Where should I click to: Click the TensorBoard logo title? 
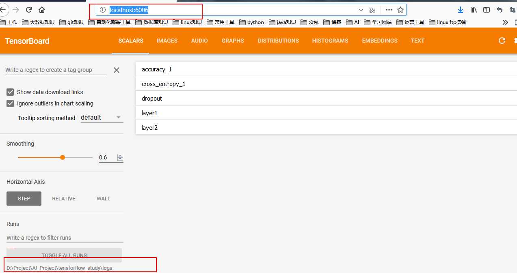coord(27,41)
